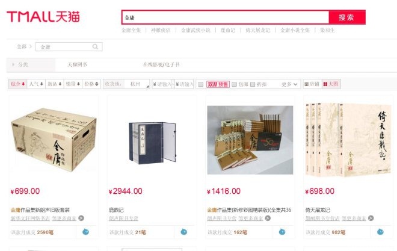The image size is (397, 251).
Task: Switch to the 店铺 shop list view
Action: click(x=312, y=84)
